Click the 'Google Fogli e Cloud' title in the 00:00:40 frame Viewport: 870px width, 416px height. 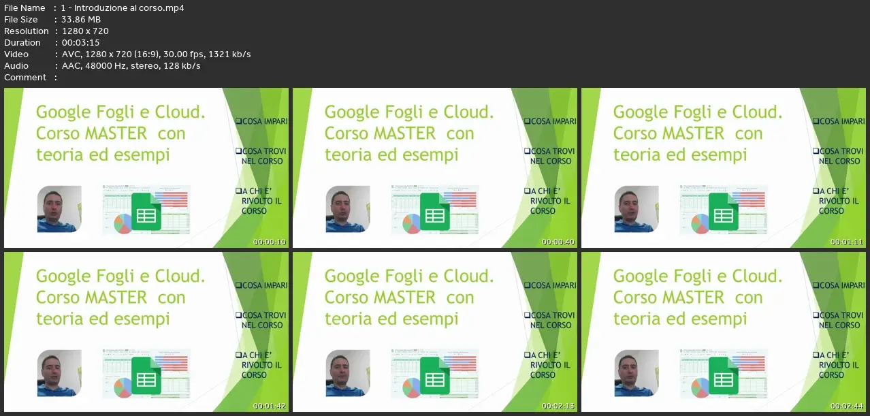point(409,112)
